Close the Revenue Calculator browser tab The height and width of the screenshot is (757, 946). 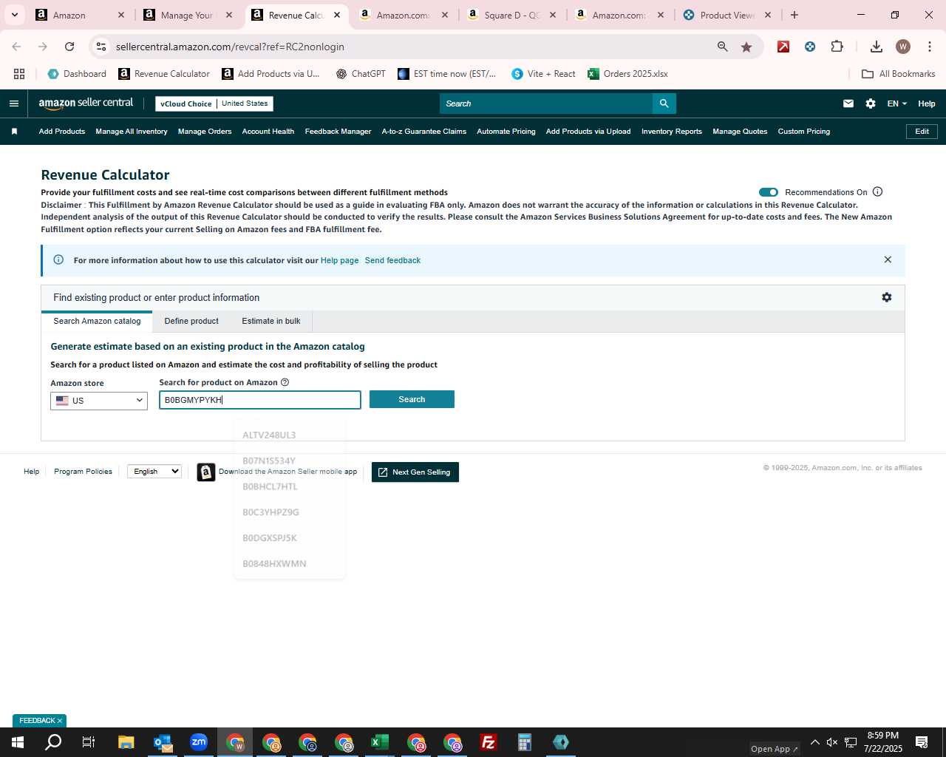pos(337,15)
